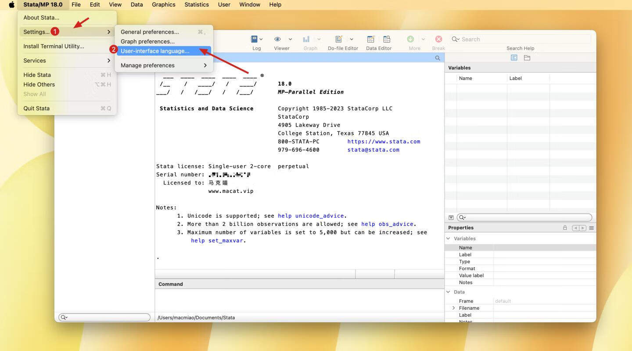
Task: Click the Graph bar chart icon
Action: [306, 39]
